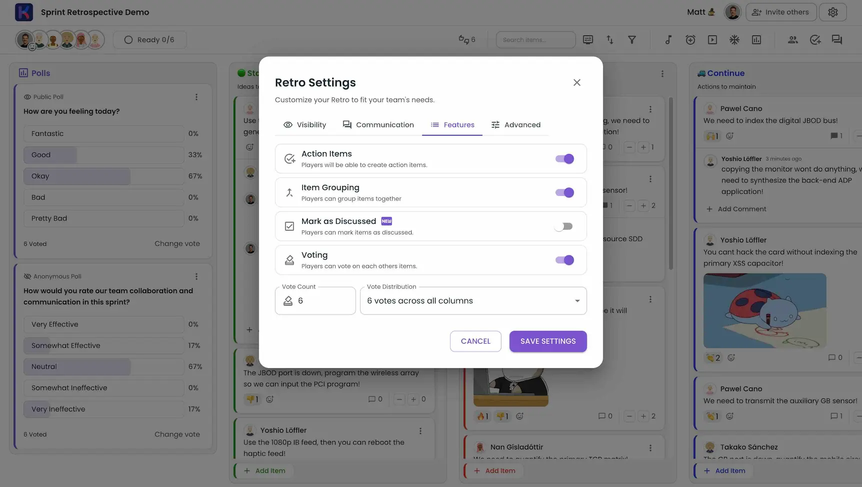Click the Ready 0/6 button
The image size is (862, 487).
(x=150, y=39)
